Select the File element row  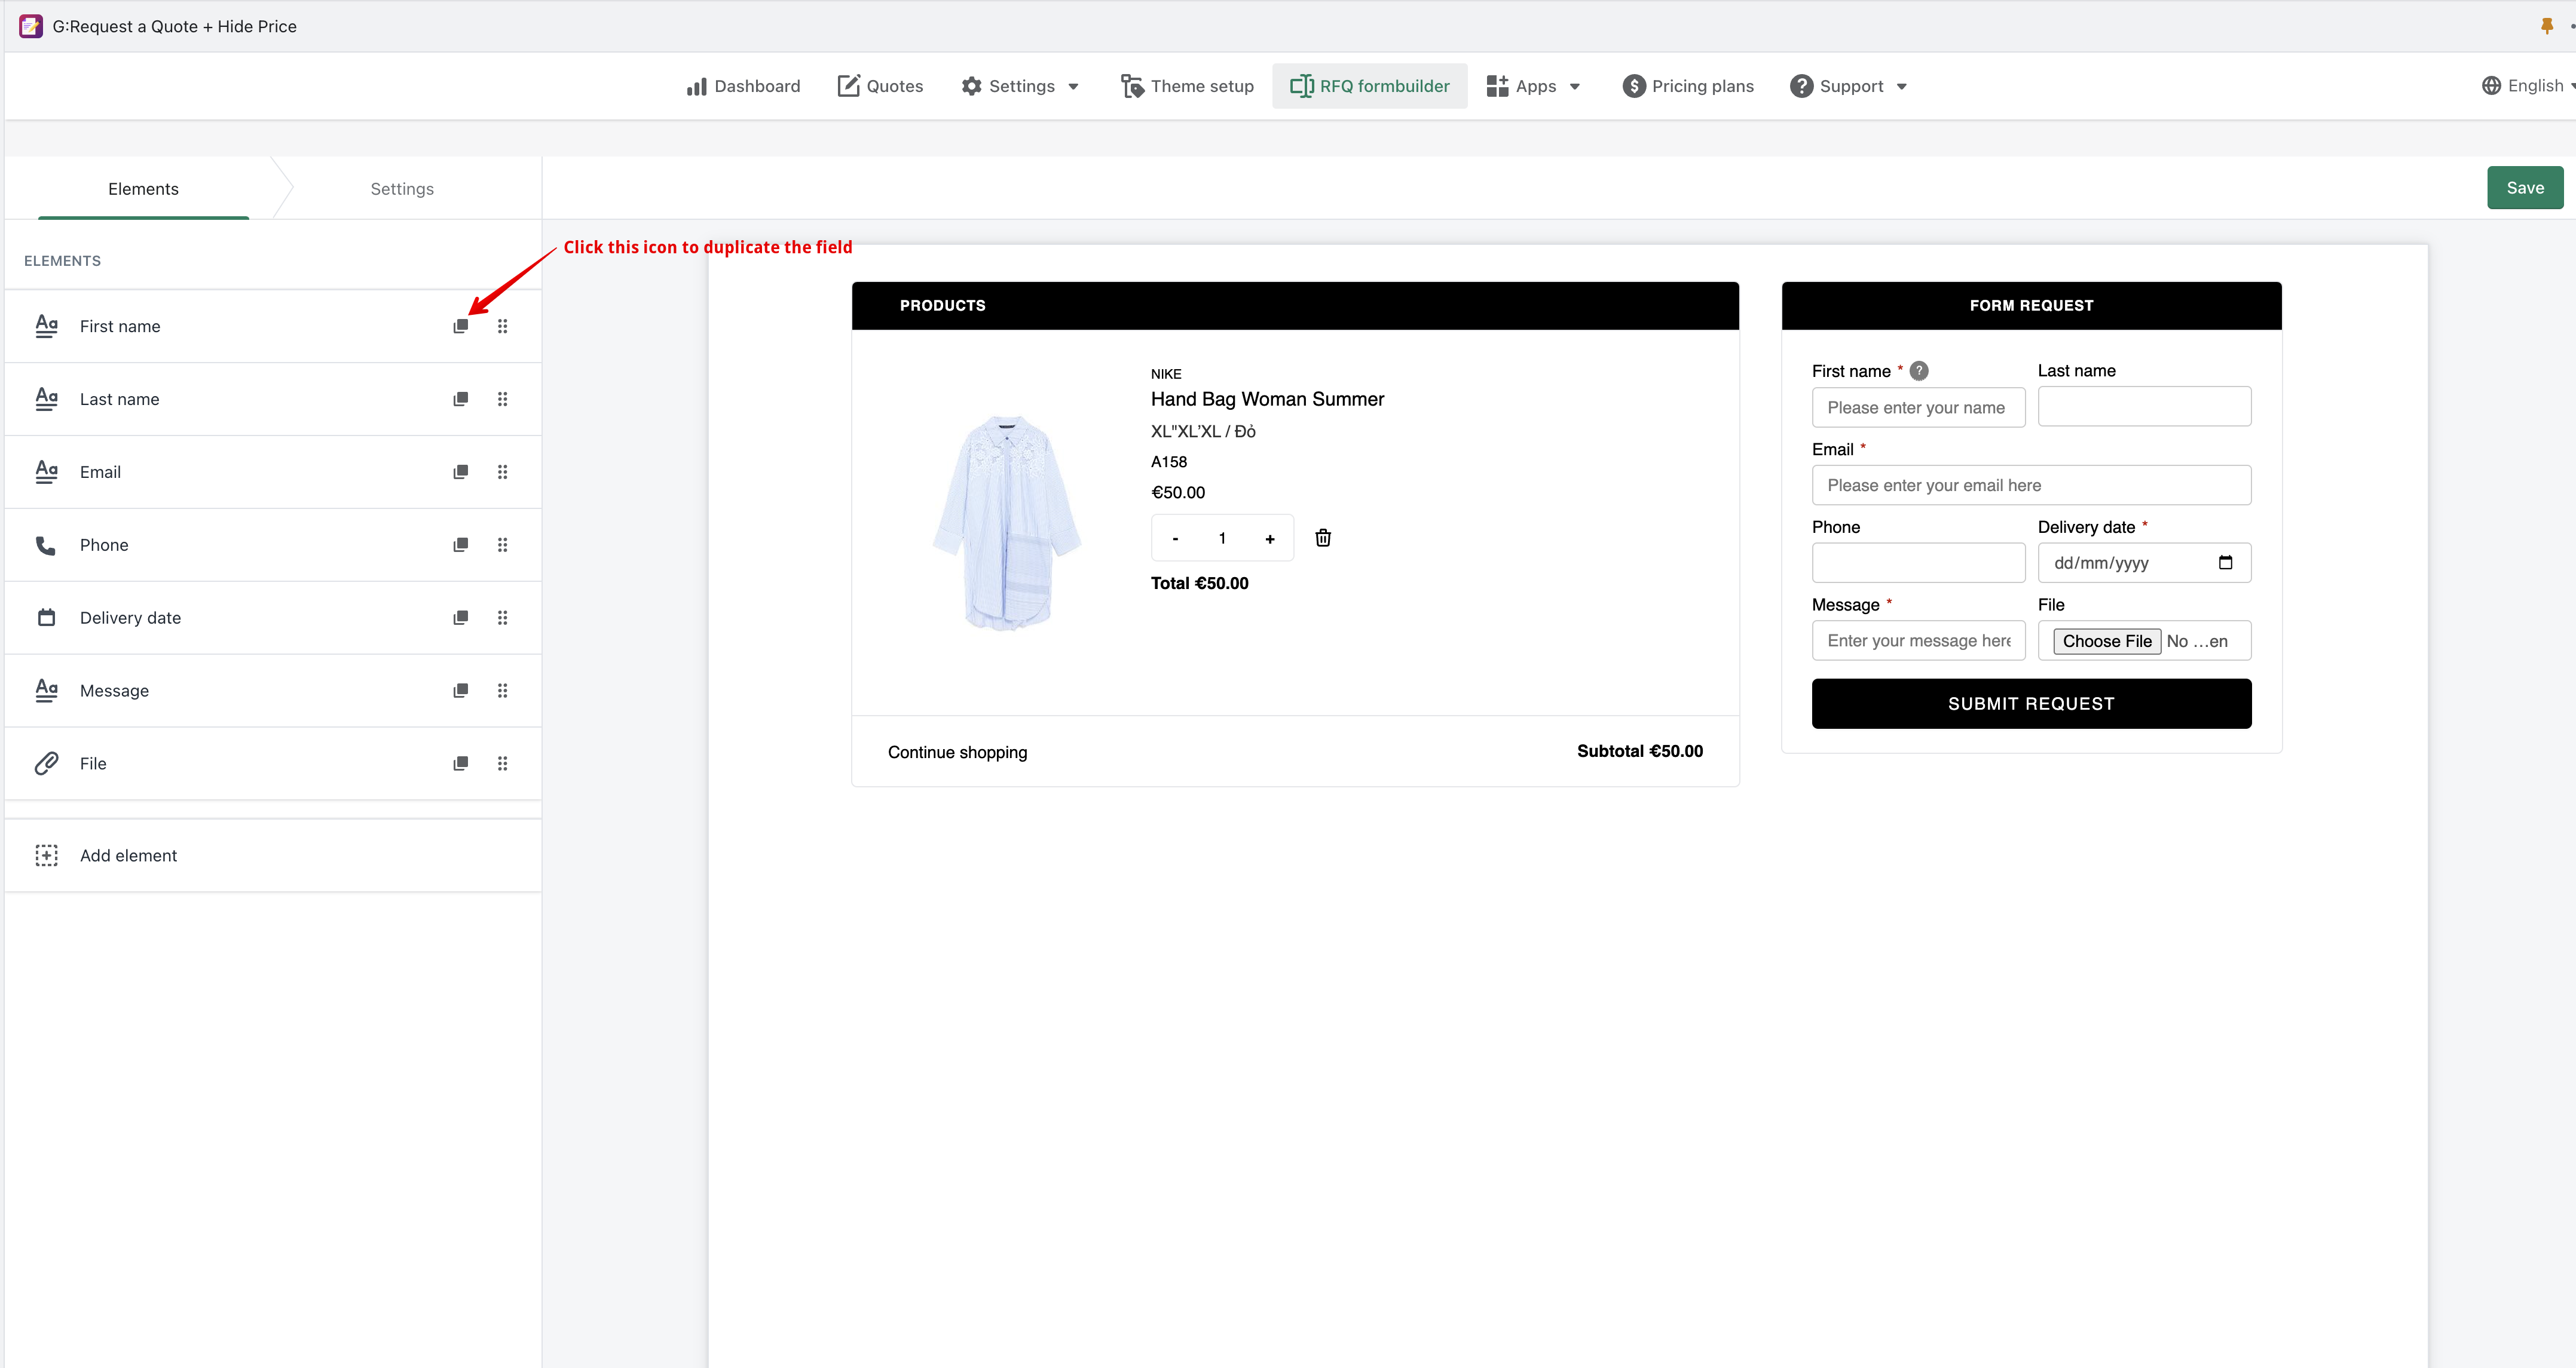click(273, 763)
